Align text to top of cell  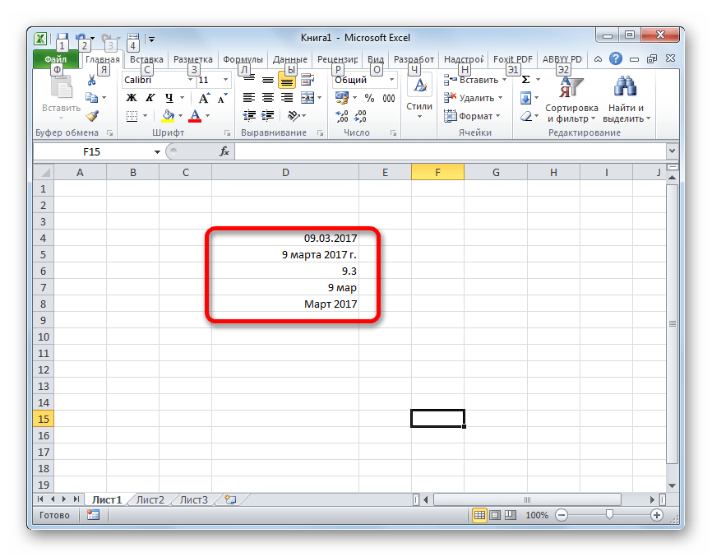[x=249, y=81]
